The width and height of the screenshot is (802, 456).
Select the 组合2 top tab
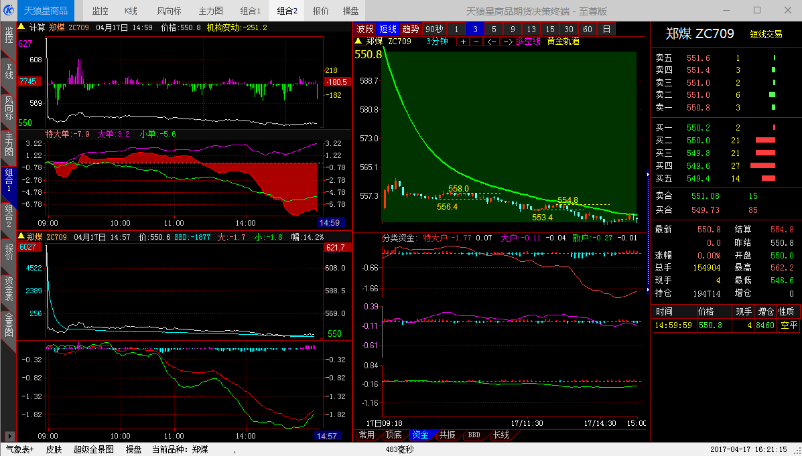coord(287,11)
